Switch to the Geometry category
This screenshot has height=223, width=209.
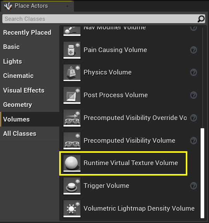(x=30, y=105)
